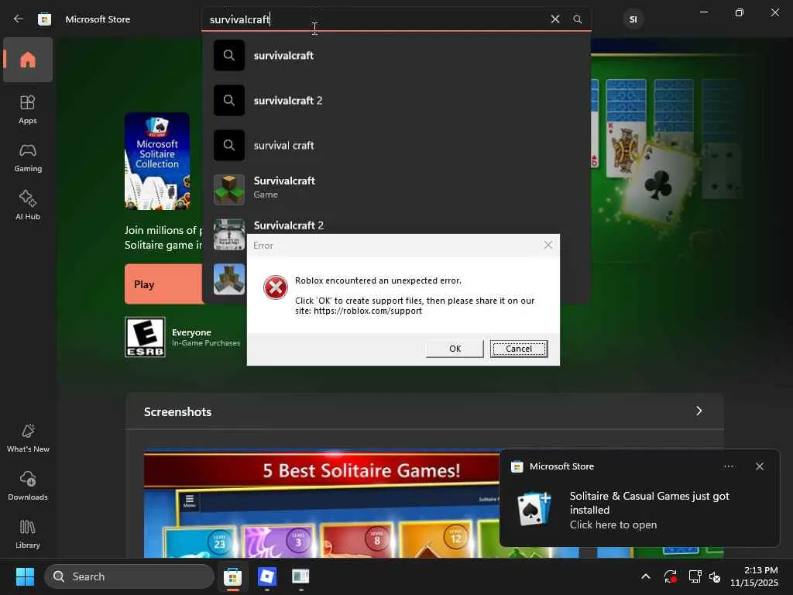Open the Gaming section in sidebar
Viewport: 793px width, 595px height.
pos(28,157)
